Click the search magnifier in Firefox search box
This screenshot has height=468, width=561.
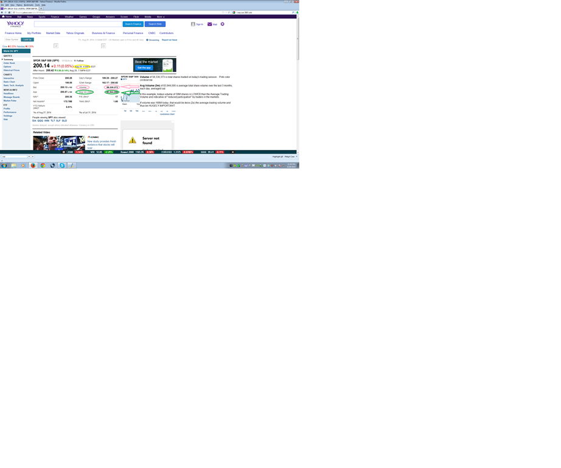pyautogui.click(x=293, y=13)
